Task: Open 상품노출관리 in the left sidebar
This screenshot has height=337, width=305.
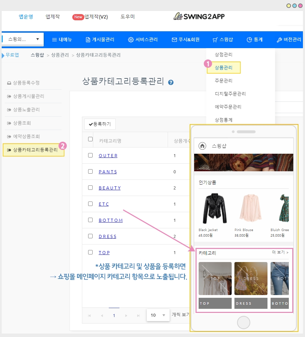Action: coord(23,110)
